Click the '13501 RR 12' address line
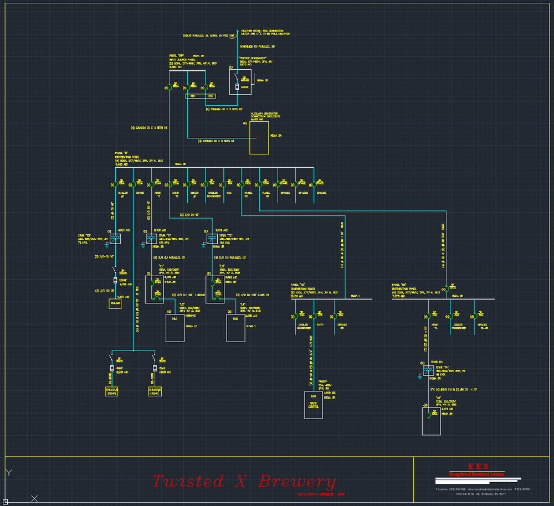554x506 pixels. (x=480, y=494)
